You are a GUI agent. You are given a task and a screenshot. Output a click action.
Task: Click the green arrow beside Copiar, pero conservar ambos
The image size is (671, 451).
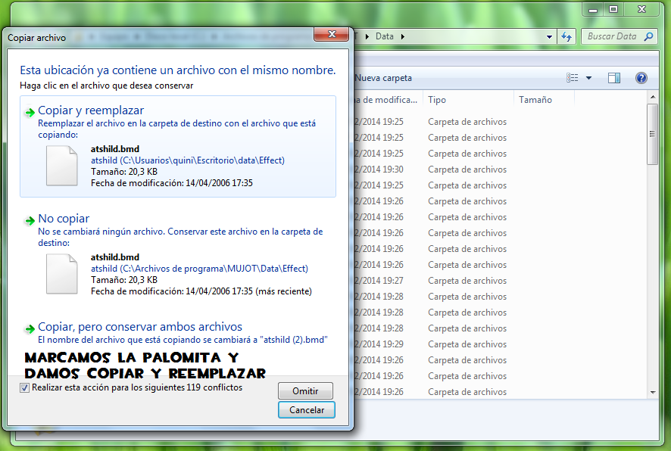[x=29, y=329]
